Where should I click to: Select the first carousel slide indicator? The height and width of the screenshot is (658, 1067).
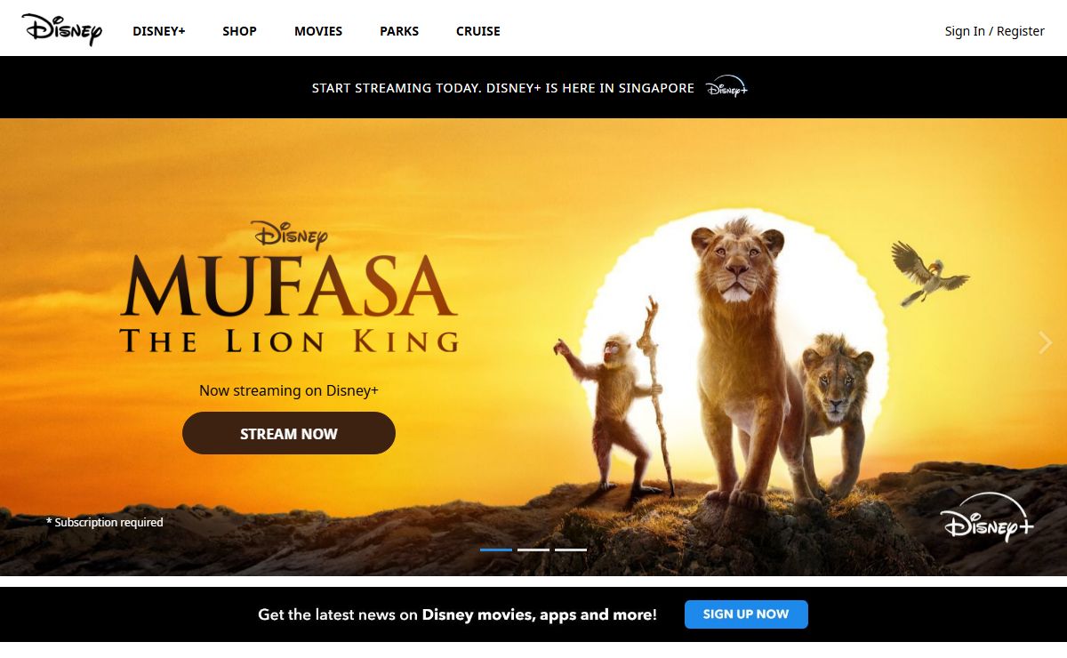click(x=496, y=550)
